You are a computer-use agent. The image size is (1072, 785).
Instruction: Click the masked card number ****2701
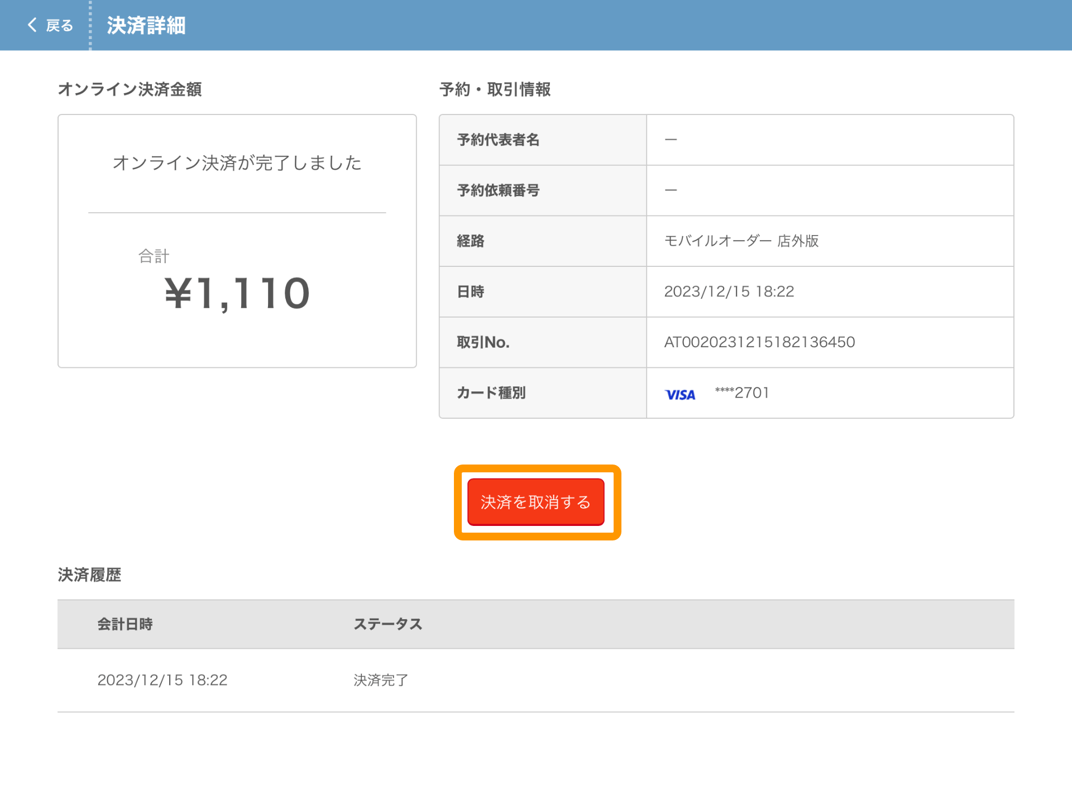tap(741, 392)
